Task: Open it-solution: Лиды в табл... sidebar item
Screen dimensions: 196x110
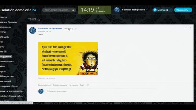Action: (x=11, y=96)
